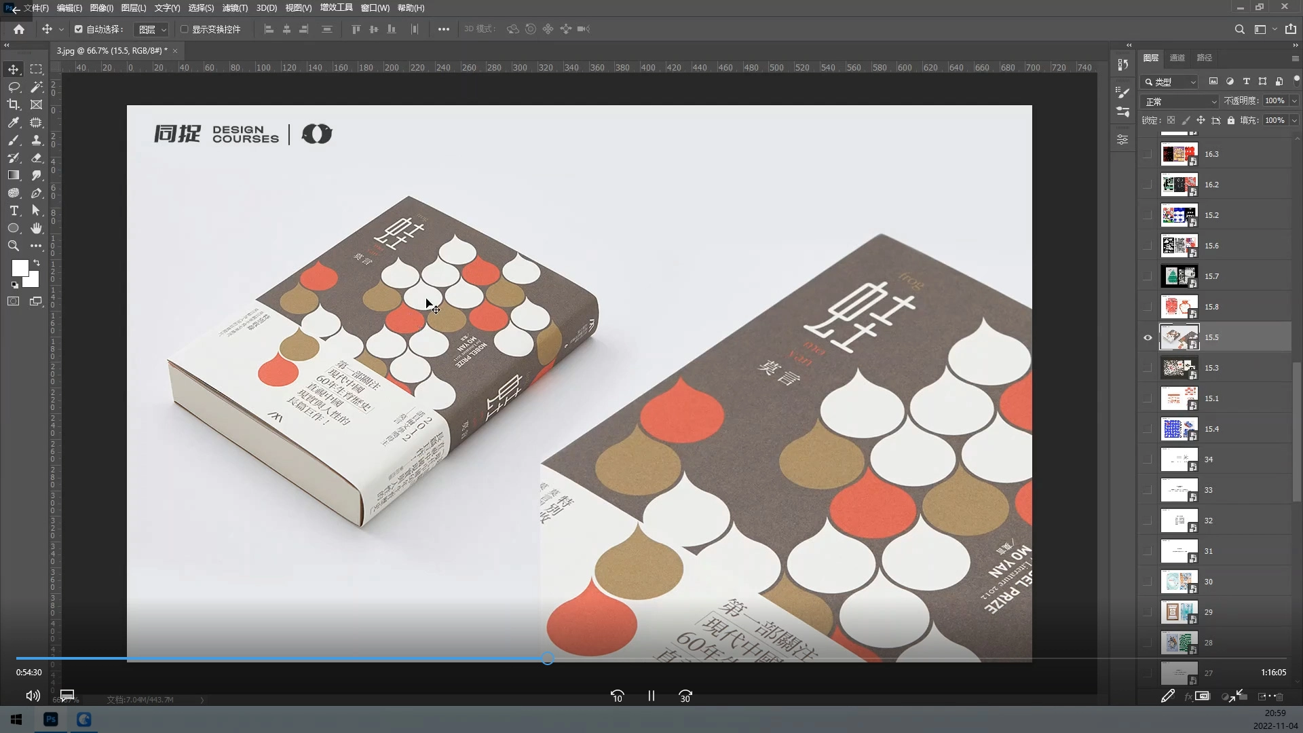Image resolution: width=1303 pixels, height=733 pixels.
Task: Select the Lasso tool
Action: [14, 87]
